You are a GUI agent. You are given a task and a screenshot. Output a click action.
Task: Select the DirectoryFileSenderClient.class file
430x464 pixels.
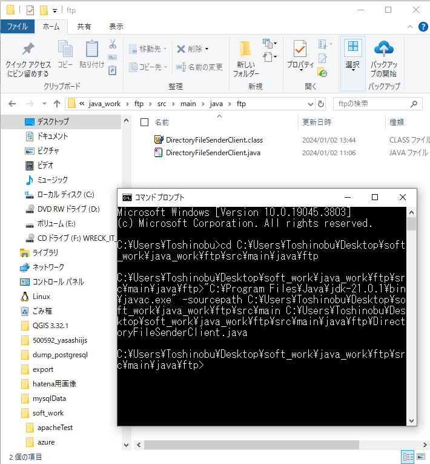(214, 140)
